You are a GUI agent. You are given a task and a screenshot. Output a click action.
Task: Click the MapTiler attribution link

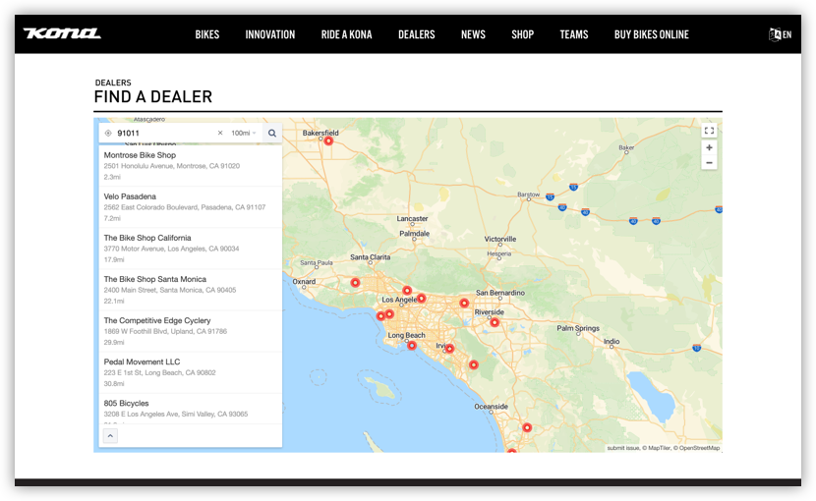(656, 448)
